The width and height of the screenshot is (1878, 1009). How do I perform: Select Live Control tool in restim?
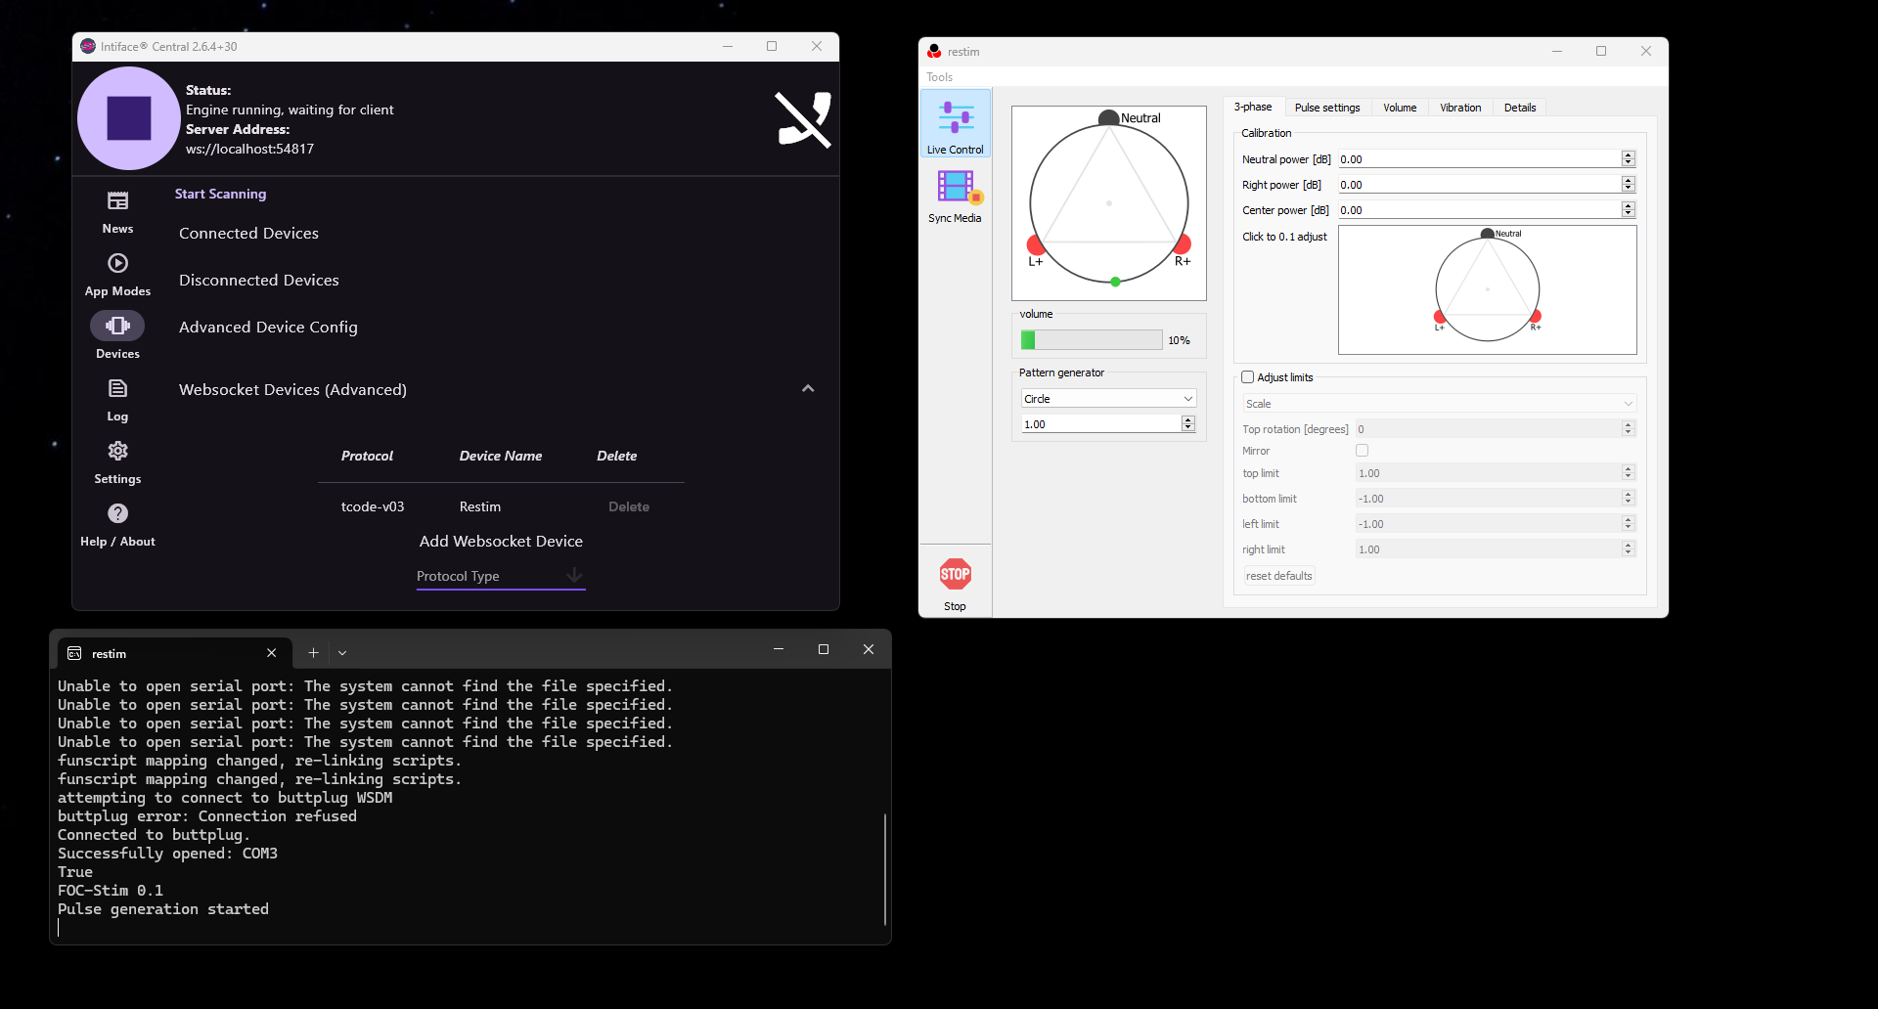(956, 124)
